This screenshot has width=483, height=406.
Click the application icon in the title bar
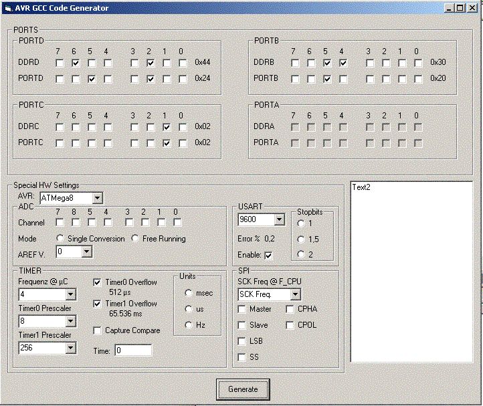[7, 8]
